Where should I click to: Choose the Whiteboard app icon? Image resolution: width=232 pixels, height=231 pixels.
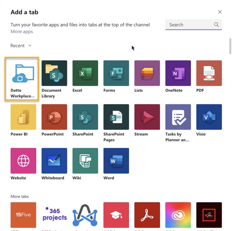[54, 161]
